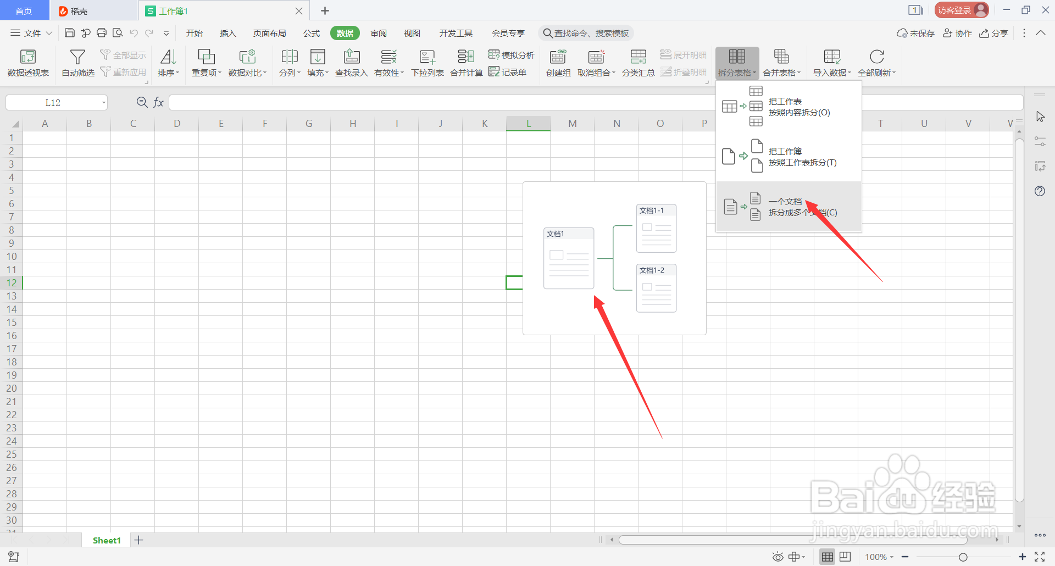Screen dimensions: 1055x566
Task: Open the Sort (排序) dropdown
Action: 168,63
